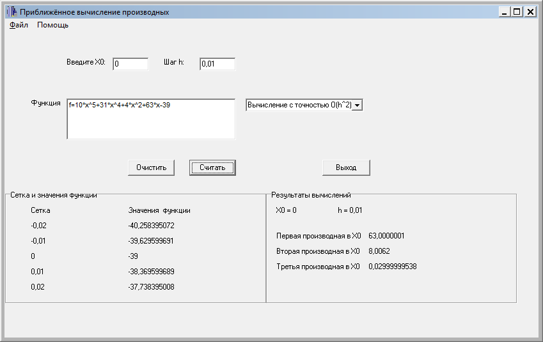Focus the Шаг h input field

(x=217, y=64)
